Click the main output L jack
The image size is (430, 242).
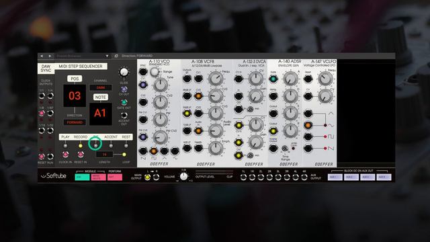(147, 177)
